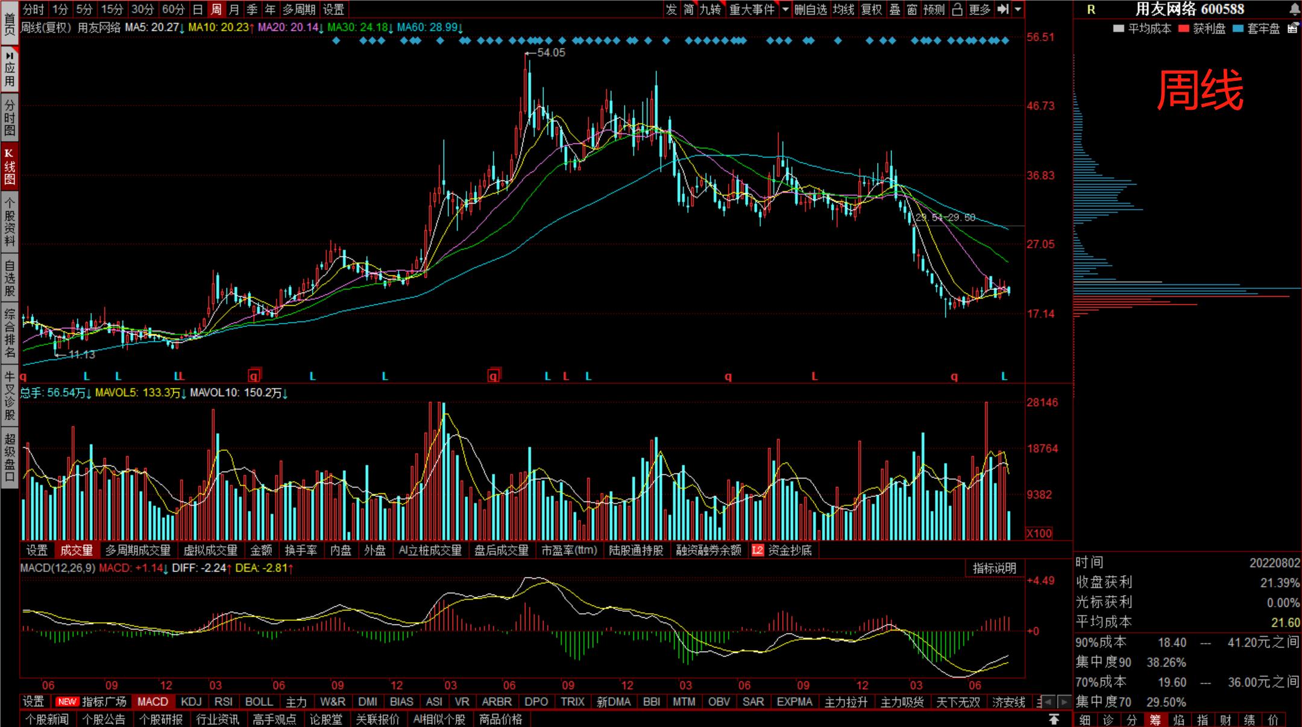Image resolution: width=1302 pixels, height=727 pixels.
Task: Click the padlock lock icon in toolbar
Action: 957,9
